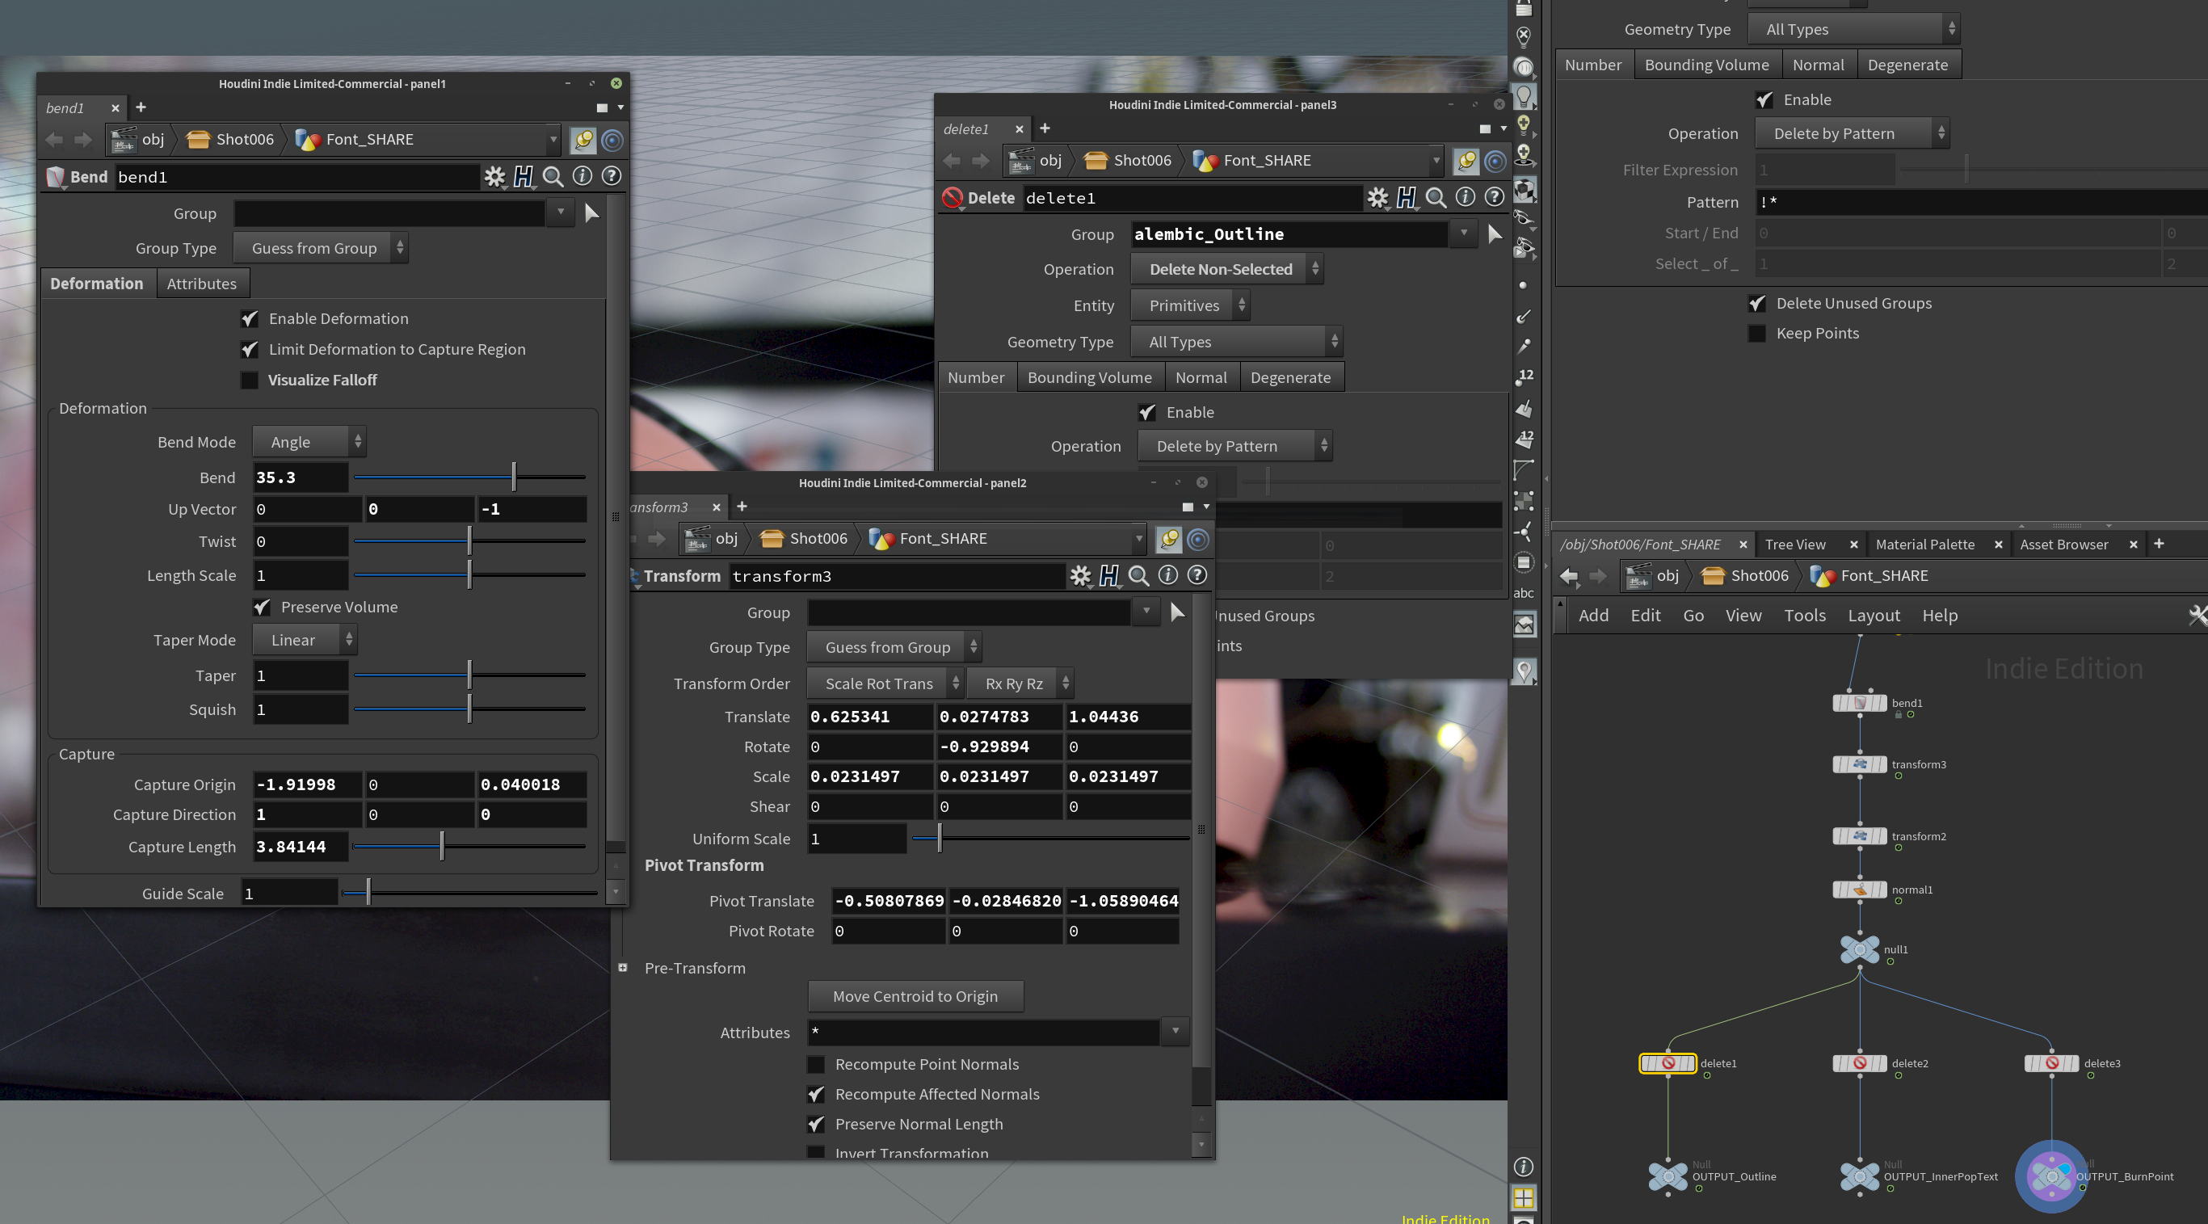Toggle Visualize Falloff checkbox

(250, 380)
